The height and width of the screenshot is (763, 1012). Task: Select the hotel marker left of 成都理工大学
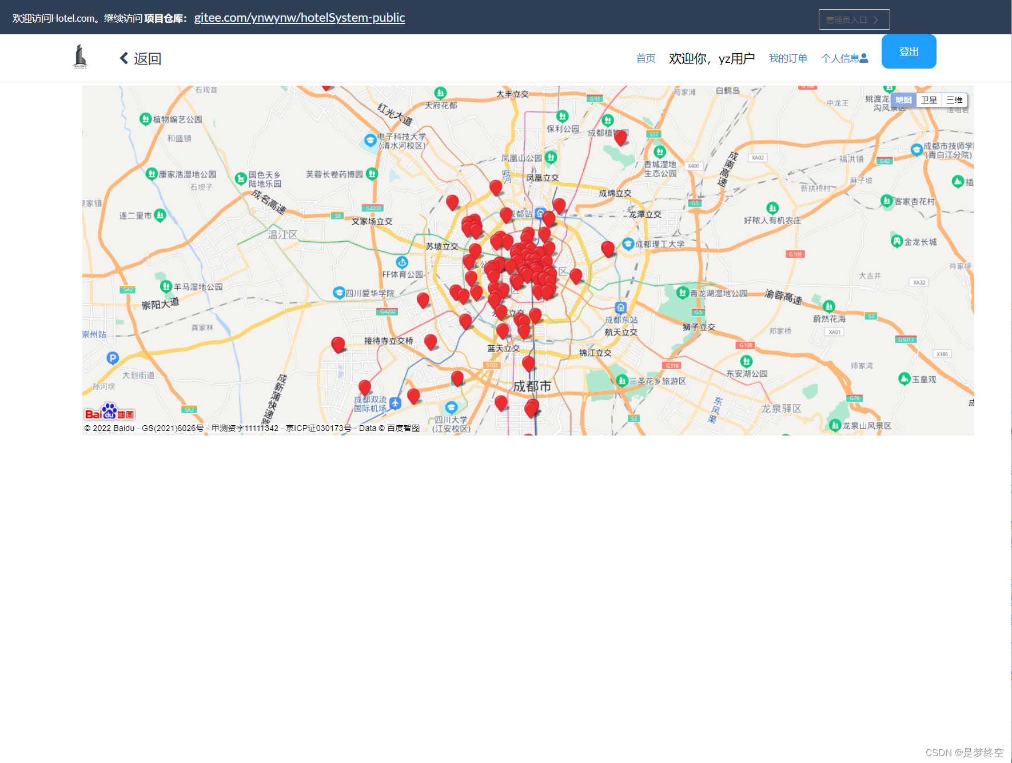pyautogui.click(x=608, y=249)
